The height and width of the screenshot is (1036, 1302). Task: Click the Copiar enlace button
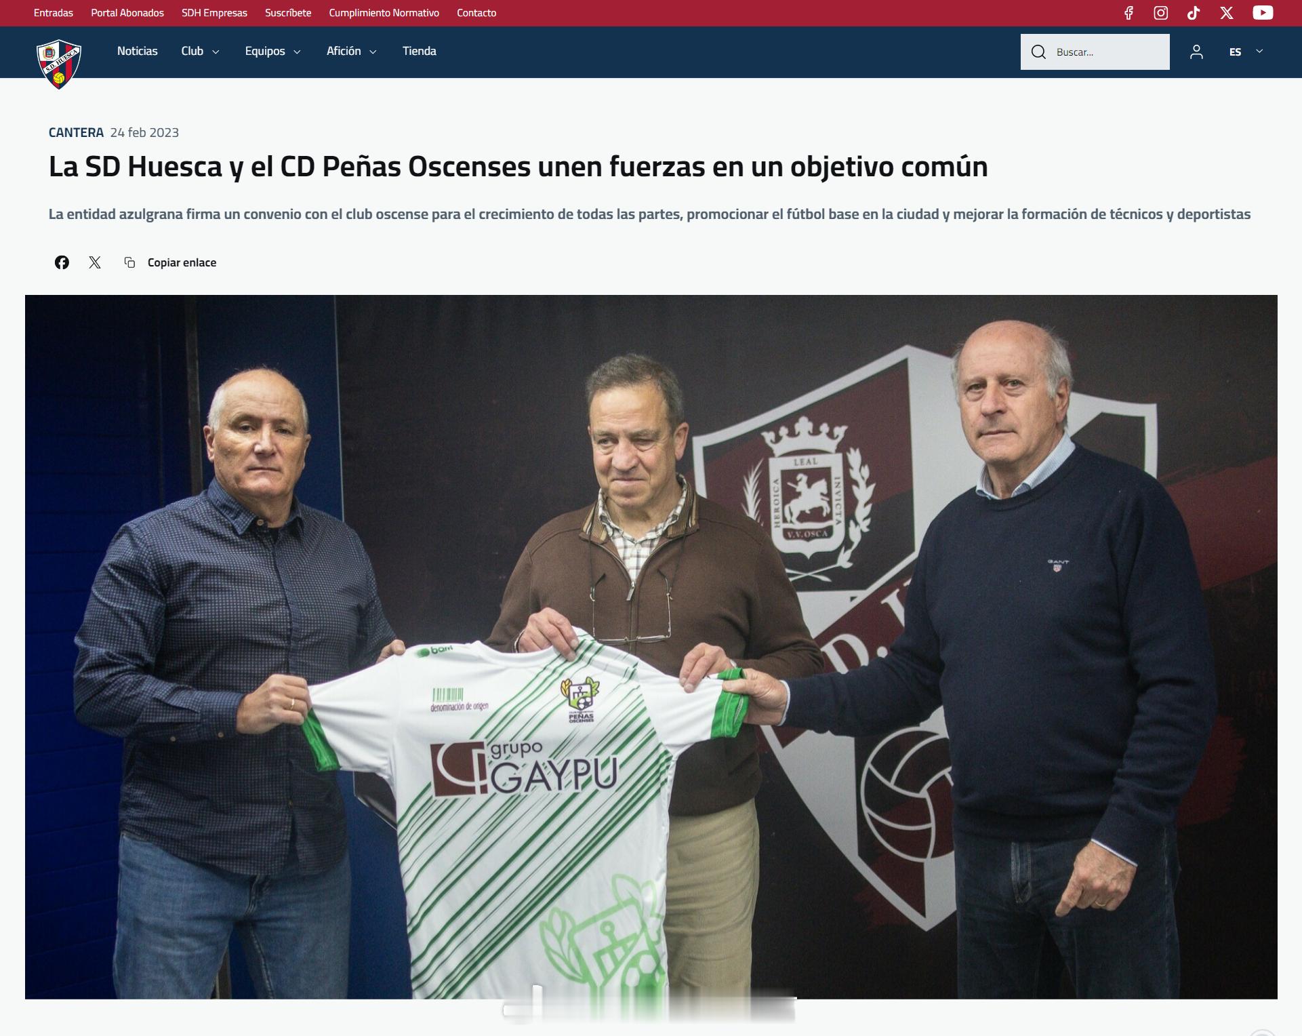170,262
